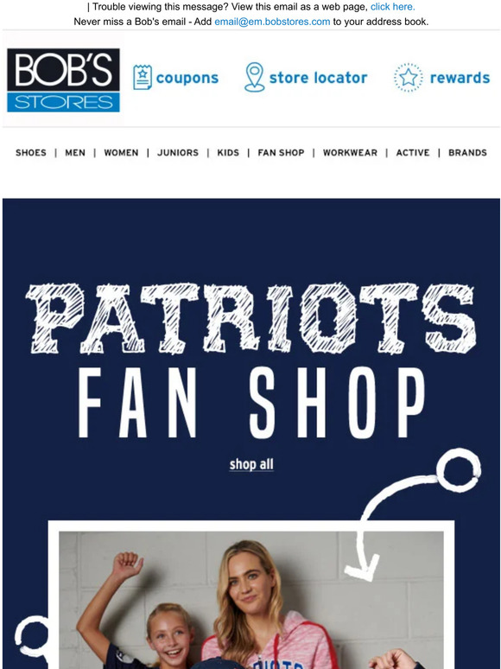501x669 pixels.
Task: Open FAN SHOP in the navigation bar
Action: click(281, 153)
